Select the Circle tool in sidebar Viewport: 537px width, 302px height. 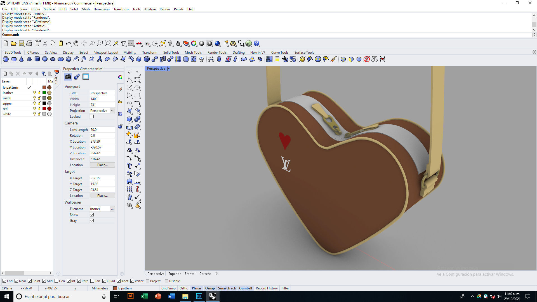click(129, 88)
